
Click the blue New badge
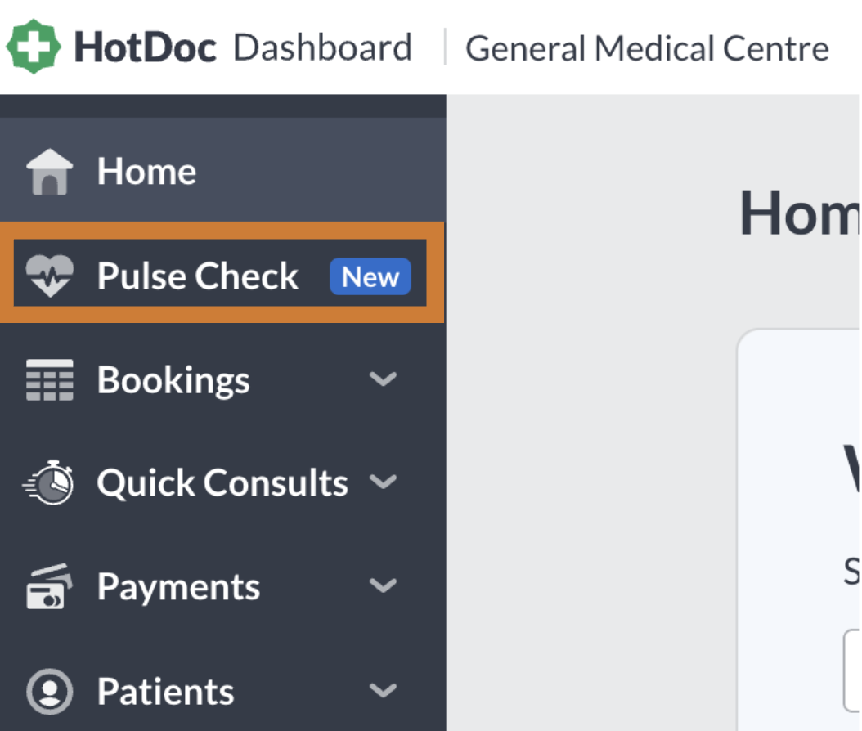(x=370, y=276)
